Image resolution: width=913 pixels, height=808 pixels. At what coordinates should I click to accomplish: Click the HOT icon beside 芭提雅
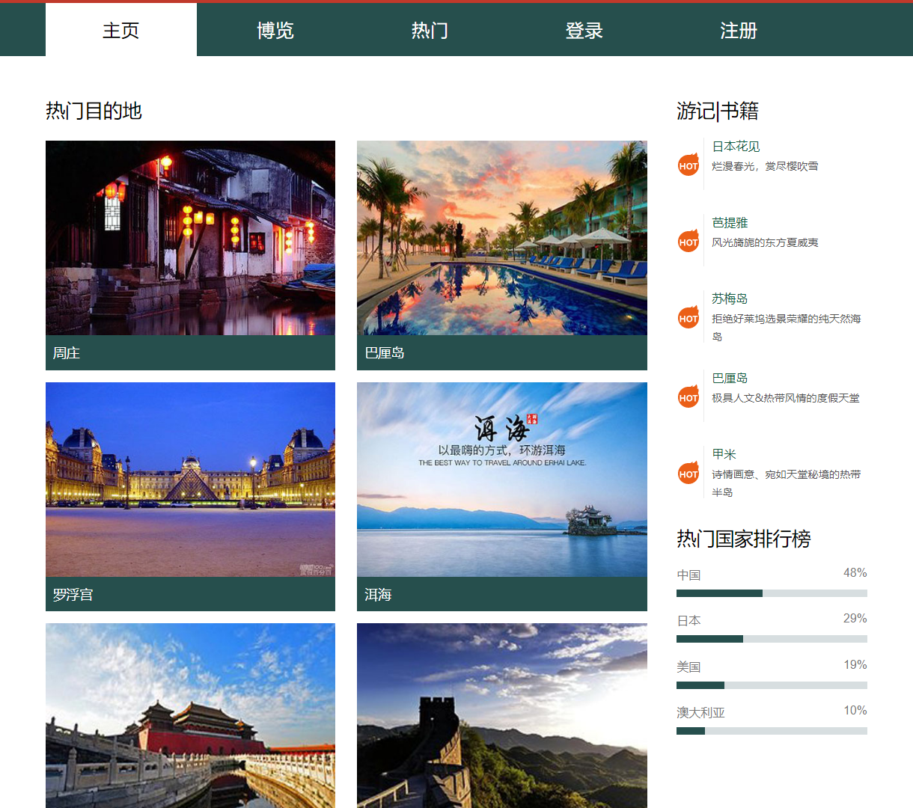688,242
